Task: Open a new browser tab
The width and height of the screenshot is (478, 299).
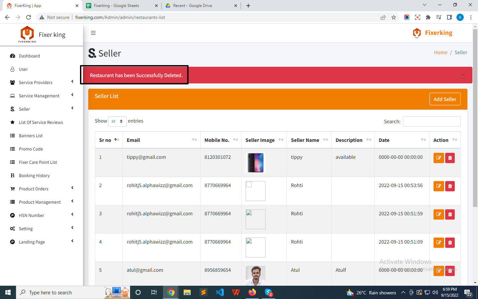Action: 248,6
